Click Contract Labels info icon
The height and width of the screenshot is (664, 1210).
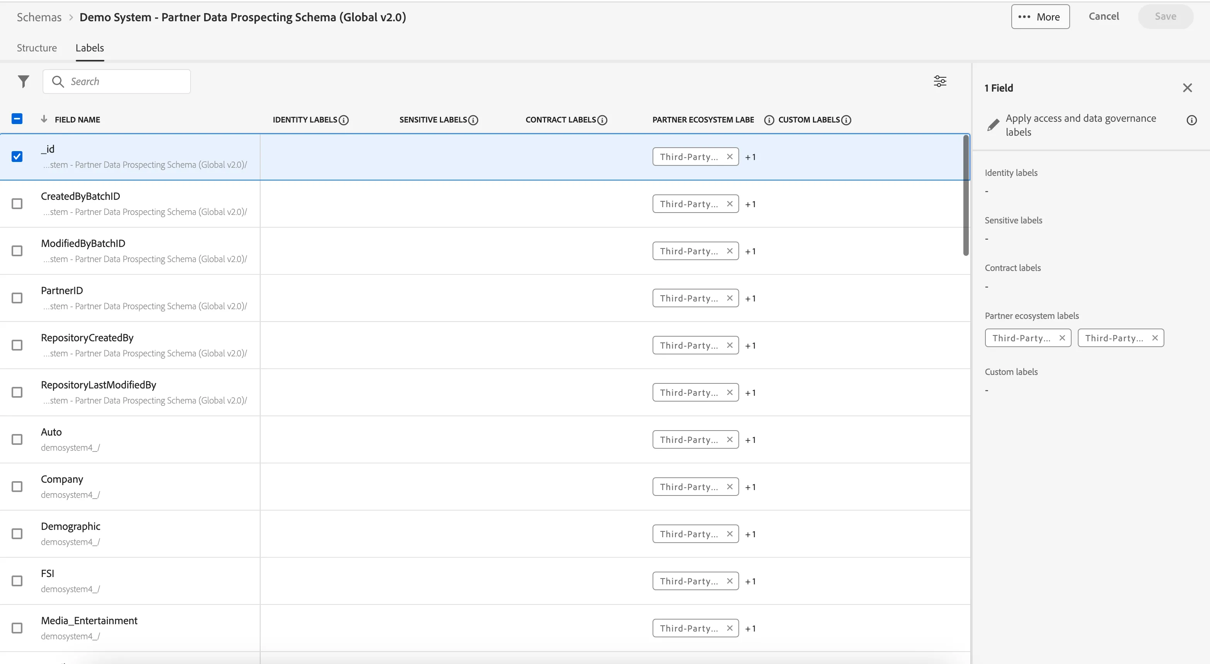[602, 120]
